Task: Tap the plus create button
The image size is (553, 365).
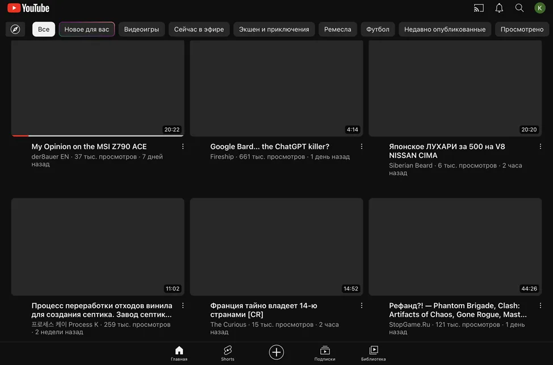Action: (x=276, y=352)
